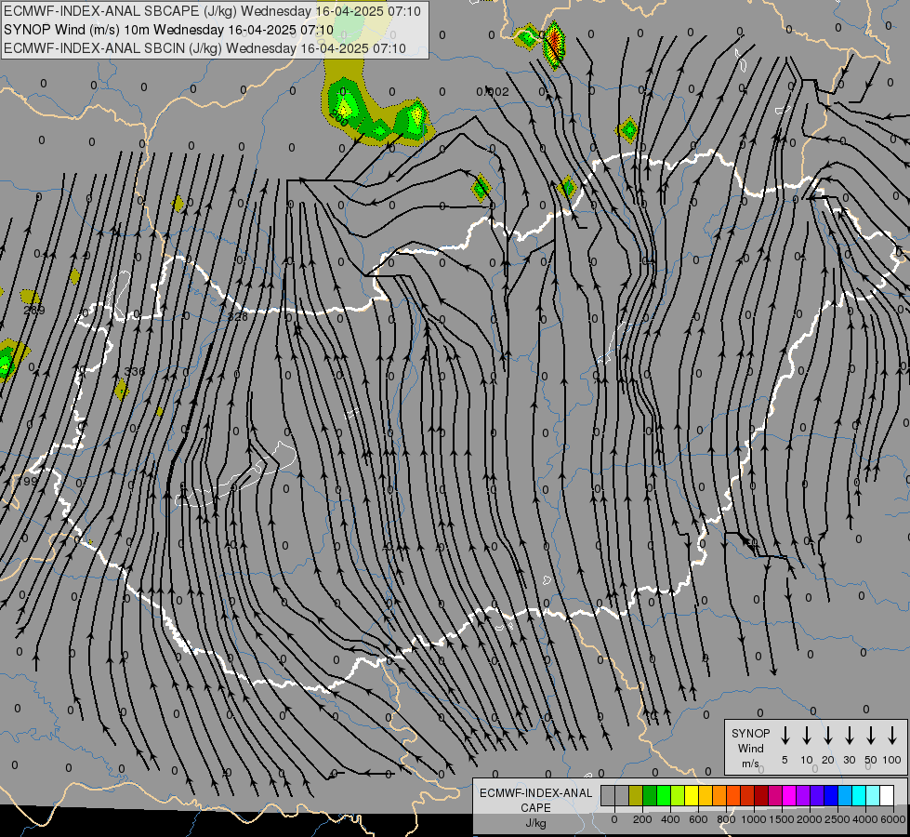Click the 10 m/s wind arrow in legend
Viewport: 910px width, 837px height.
tap(806, 736)
